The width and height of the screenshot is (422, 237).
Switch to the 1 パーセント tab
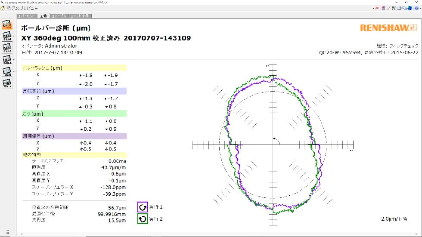pyautogui.click(x=27, y=16)
